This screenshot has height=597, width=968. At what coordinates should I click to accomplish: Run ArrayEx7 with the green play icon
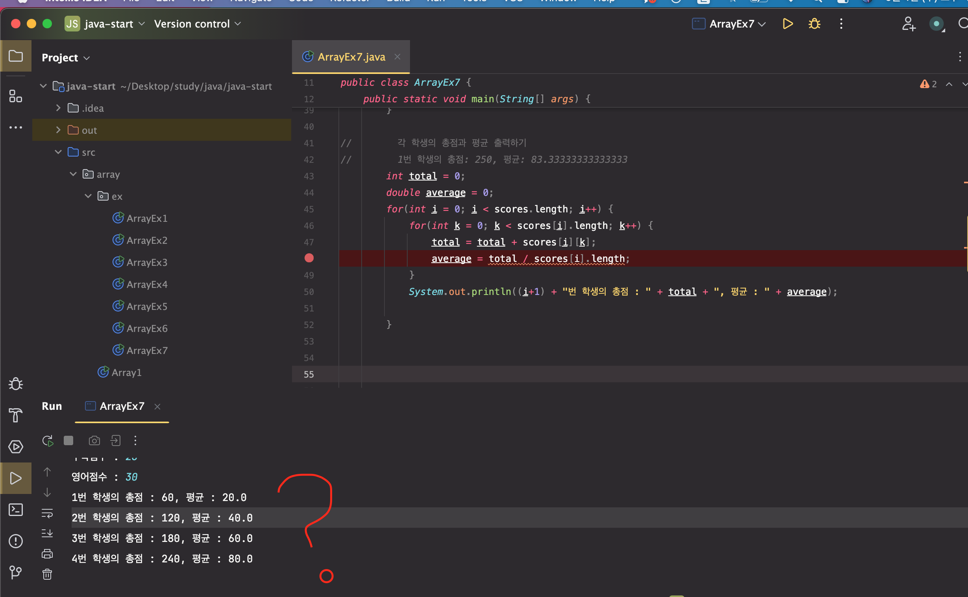click(x=787, y=24)
